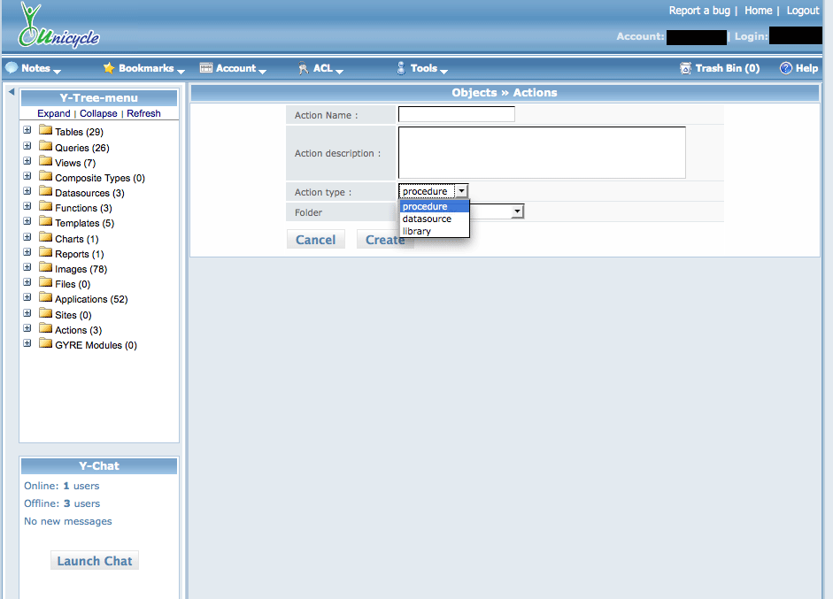Click the Report a bug link

pyautogui.click(x=699, y=11)
